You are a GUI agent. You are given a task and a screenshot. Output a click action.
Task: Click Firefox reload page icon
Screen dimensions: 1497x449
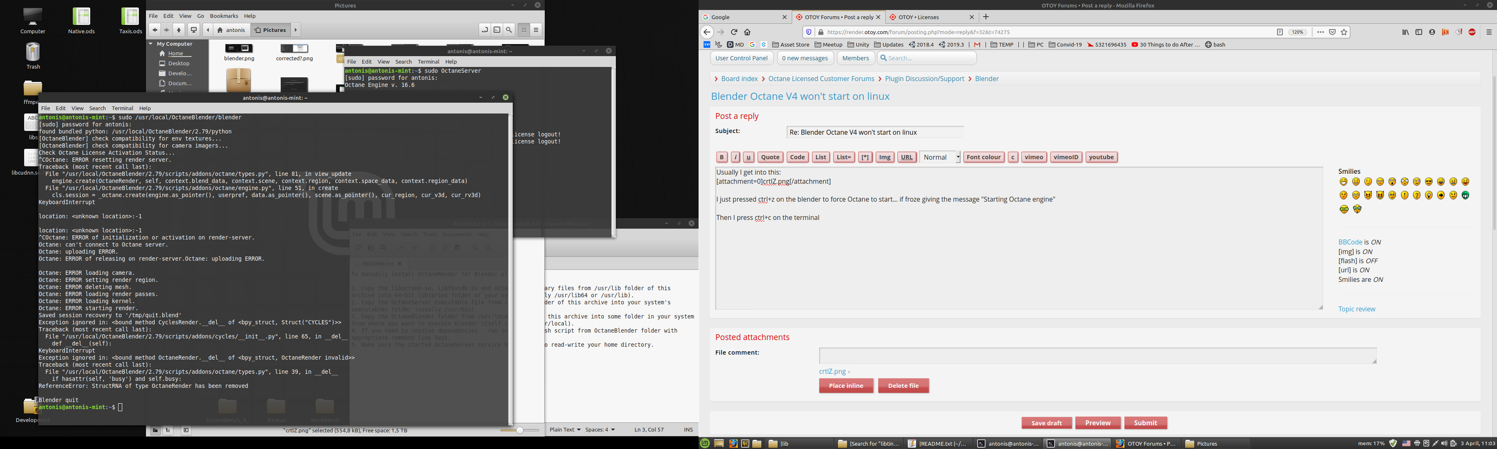734,32
